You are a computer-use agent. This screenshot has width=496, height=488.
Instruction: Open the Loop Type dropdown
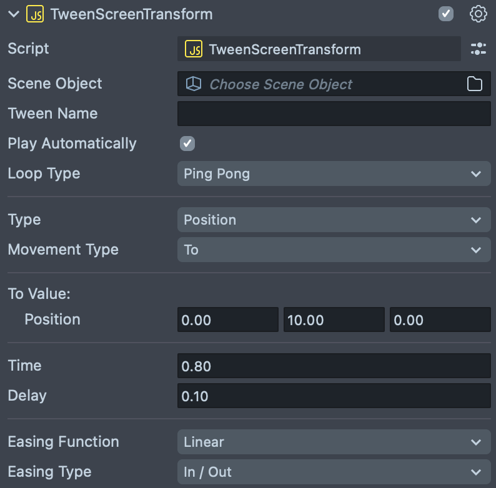tap(334, 173)
